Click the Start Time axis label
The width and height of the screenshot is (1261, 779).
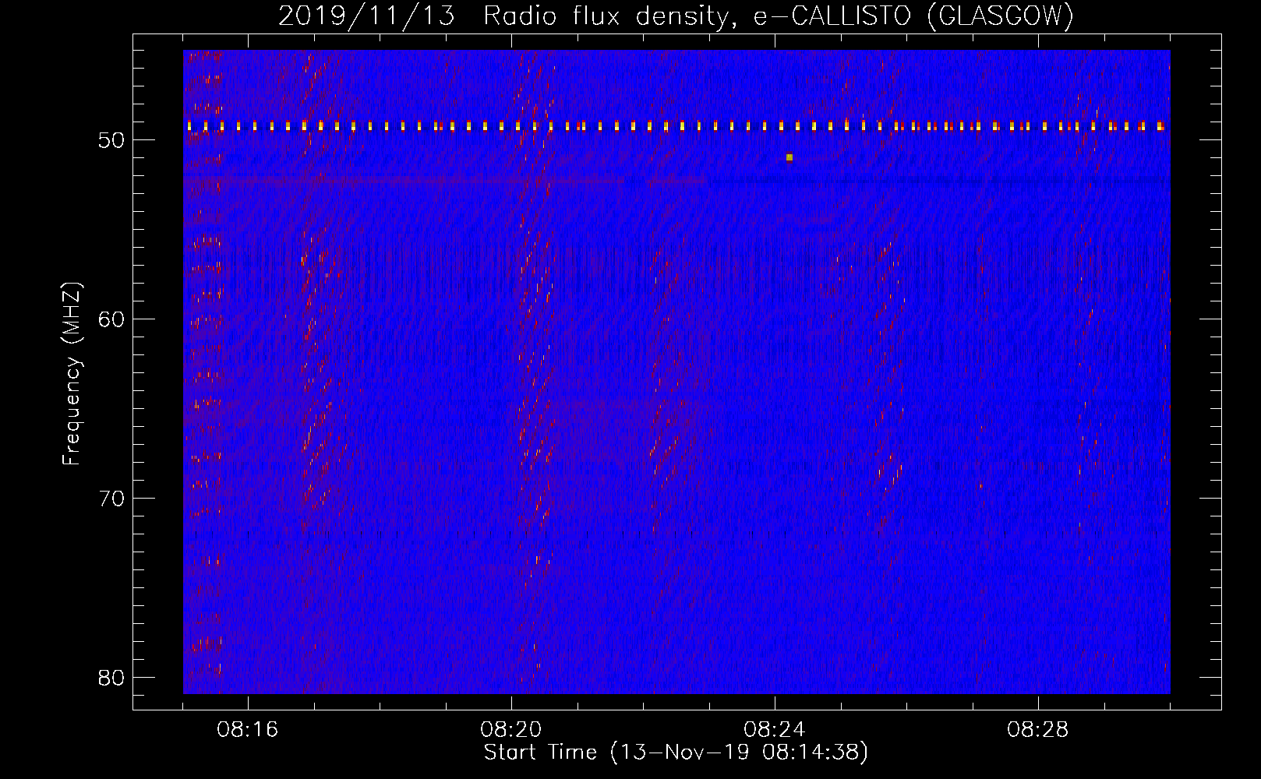[676, 753]
